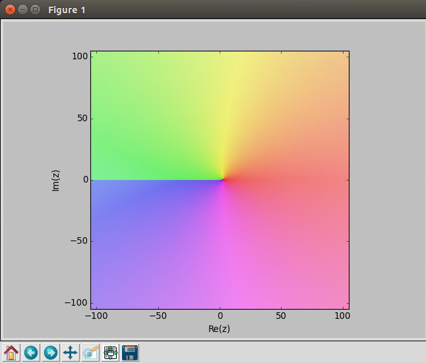Click the Re(z) x-axis label
Viewport: 426px width, 363px height.
[x=219, y=328]
